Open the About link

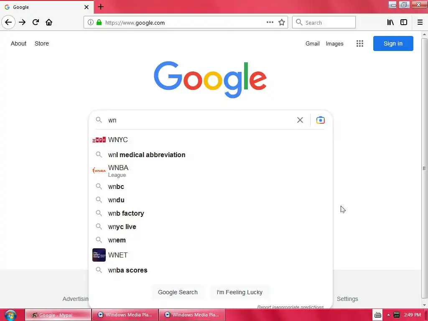click(18, 43)
